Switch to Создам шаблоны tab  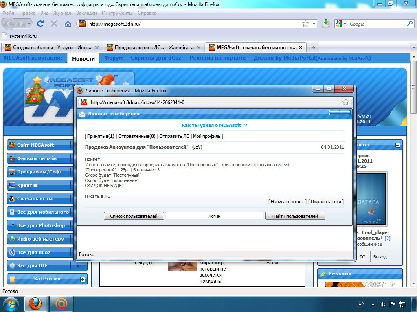(52, 48)
